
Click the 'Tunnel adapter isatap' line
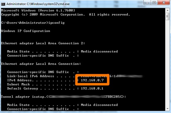[x=63, y=97]
